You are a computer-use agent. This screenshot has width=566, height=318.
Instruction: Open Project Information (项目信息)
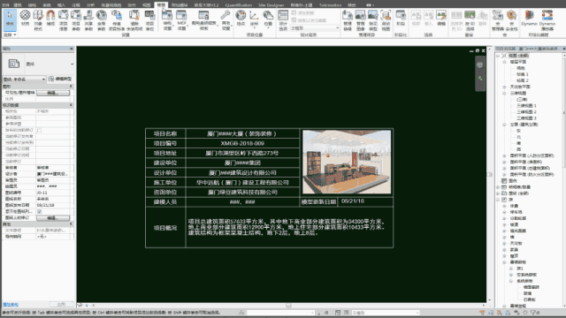point(63,19)
